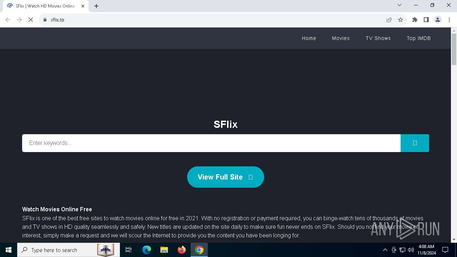The image size is (457, 257).
Task: Toggle the Chrome side panel icon
Action: pyautogui.click(x=426, y=20)
